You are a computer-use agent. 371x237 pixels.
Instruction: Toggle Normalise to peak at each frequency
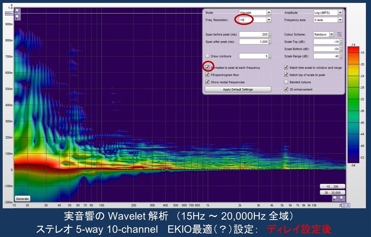pyautogui.click(x=208, y=67)
